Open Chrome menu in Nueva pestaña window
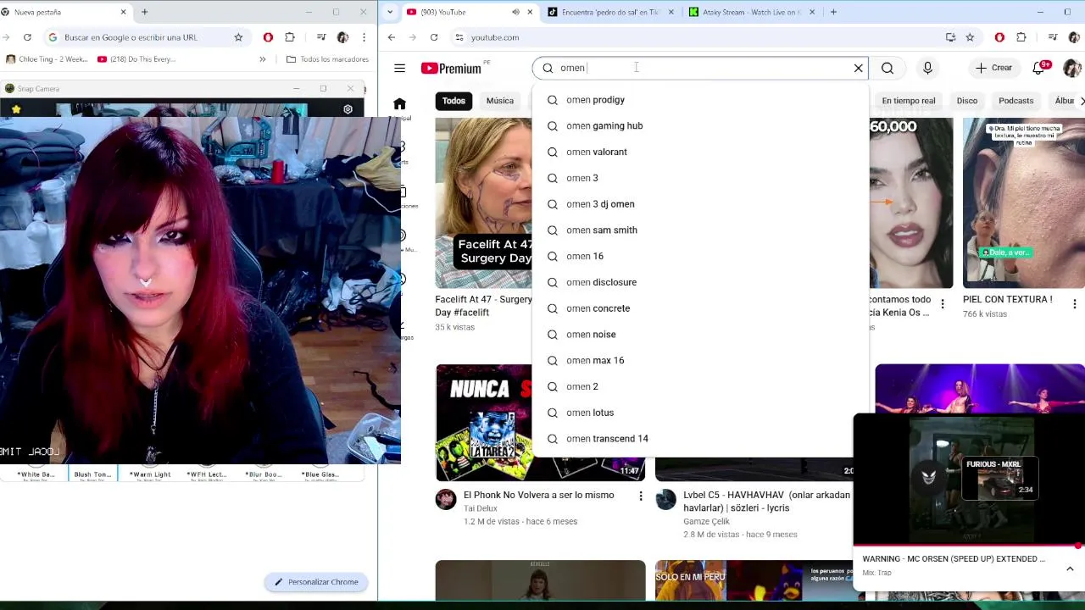 (x=364, y=37)
